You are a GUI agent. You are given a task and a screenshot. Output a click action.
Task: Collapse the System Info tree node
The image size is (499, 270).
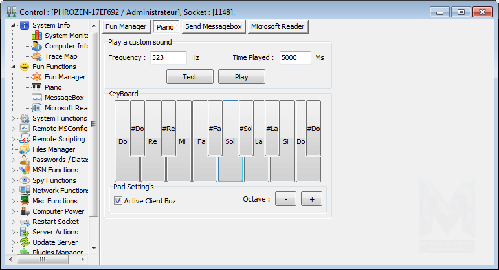point(15,26)
